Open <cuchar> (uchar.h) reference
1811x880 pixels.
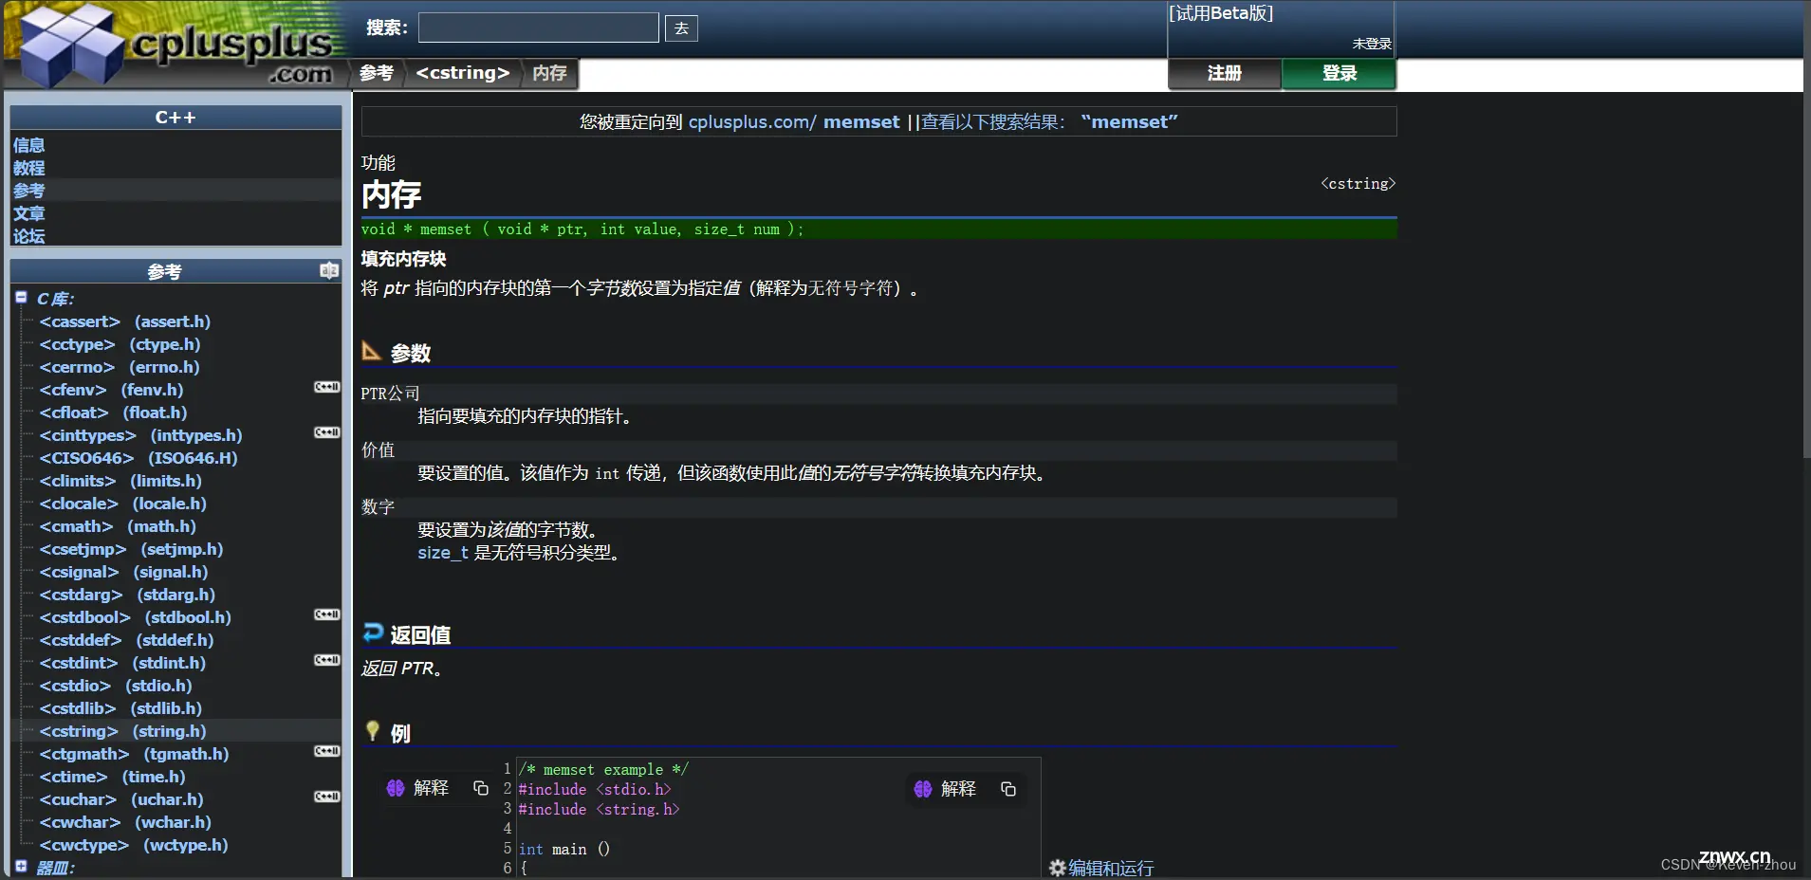pos(121,799)
